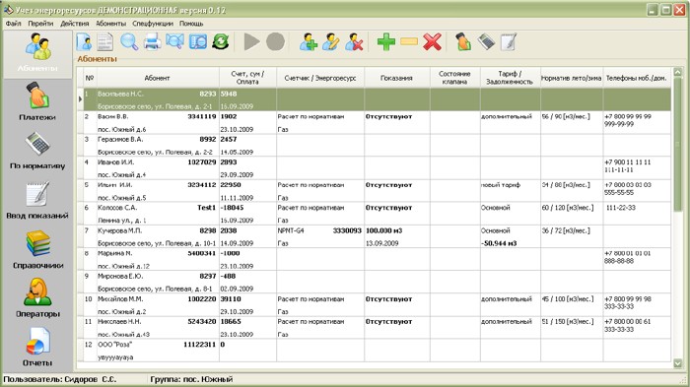
Task: Open the Отчеты reports section
Action: [37, 347]
